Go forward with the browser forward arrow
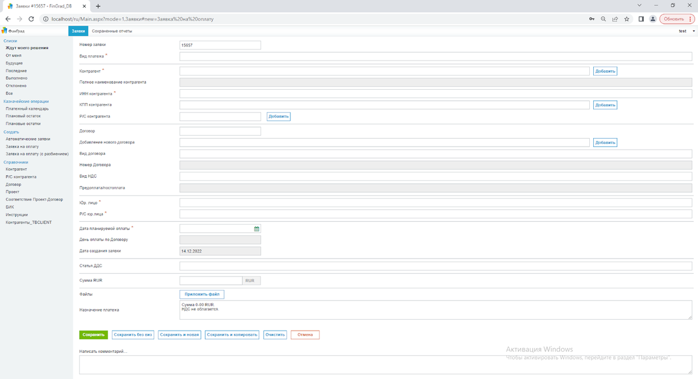This screenshot has height=379, width=698. pos(19,19)
